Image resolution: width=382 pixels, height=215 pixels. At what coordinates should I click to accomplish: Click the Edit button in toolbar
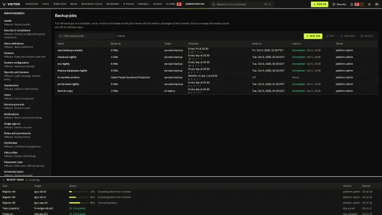331,36
